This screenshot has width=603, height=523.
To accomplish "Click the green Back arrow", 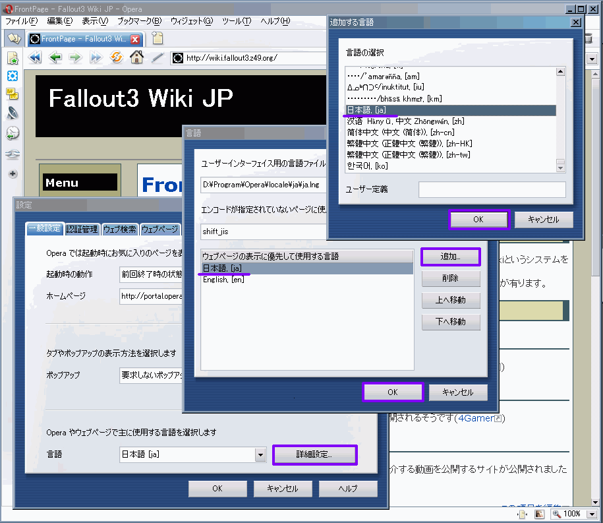I will click(x=55, y=57).
